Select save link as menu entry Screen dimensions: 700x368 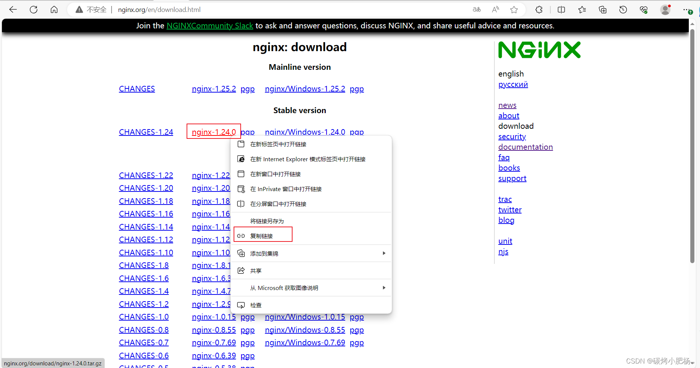click(311, 221)
